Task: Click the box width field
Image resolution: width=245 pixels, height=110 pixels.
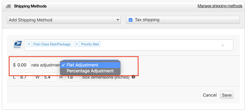Action: pos(50,77)
